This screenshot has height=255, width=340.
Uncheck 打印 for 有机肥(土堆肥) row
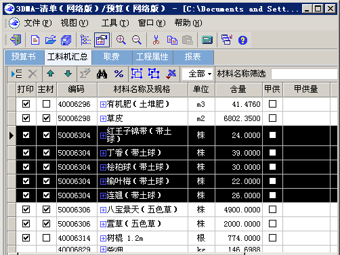(x=26, y=104)
